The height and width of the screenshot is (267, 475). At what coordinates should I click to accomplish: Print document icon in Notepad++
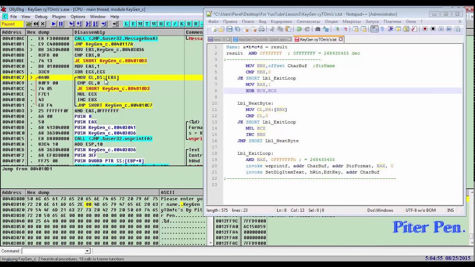(x=261, y=29)
